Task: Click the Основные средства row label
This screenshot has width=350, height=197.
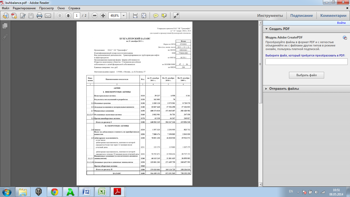Action: click(102, 103)
